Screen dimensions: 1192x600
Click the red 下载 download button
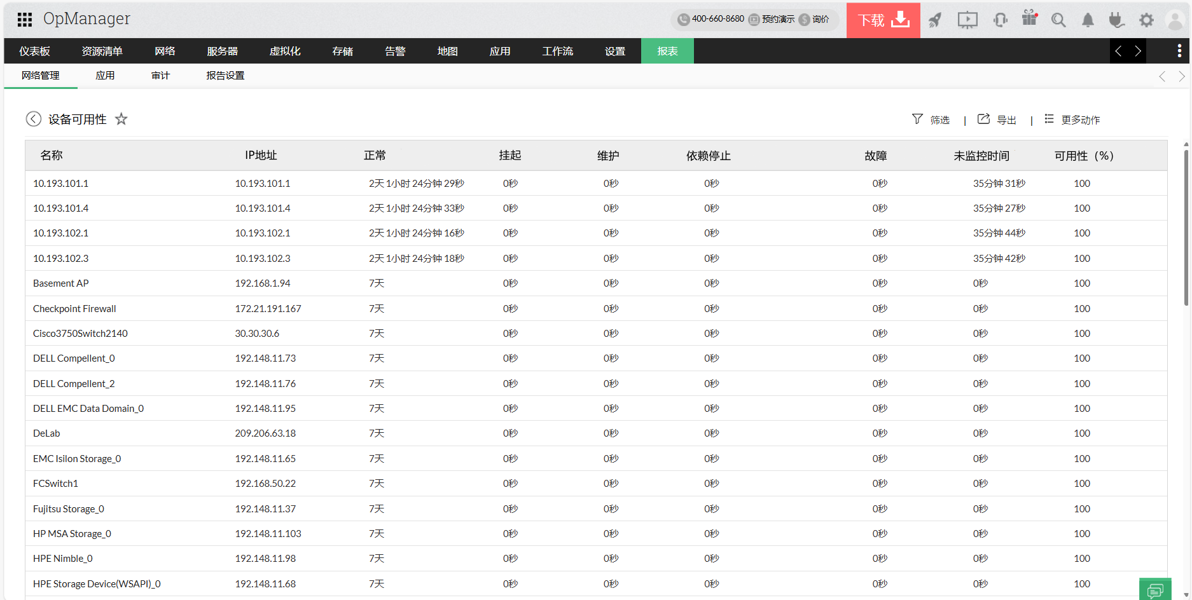[883, 20]
